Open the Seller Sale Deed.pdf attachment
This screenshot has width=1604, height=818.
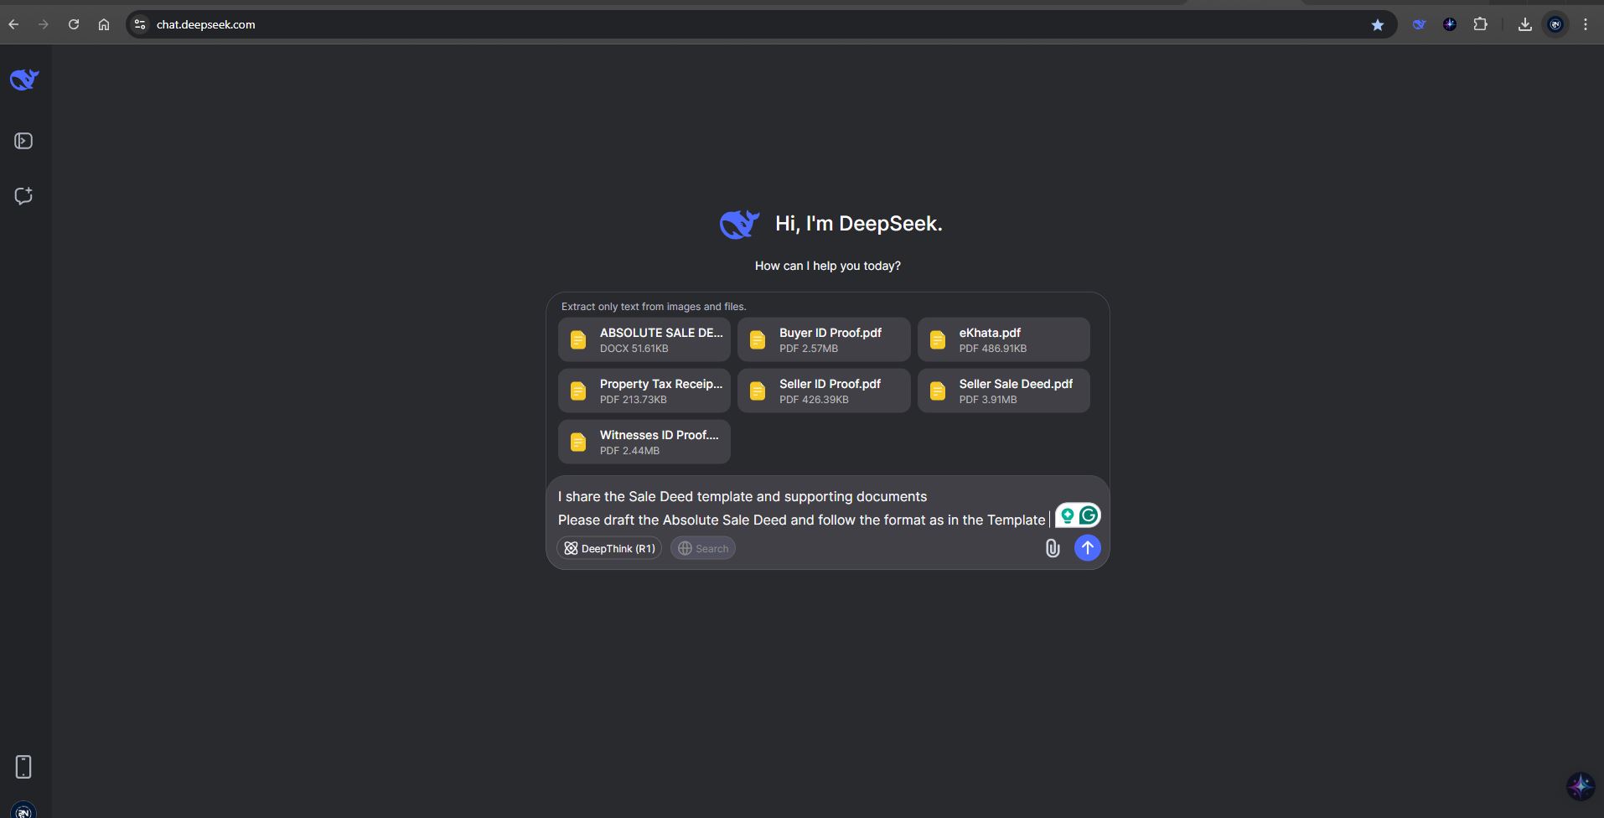tap(1003, 391)
